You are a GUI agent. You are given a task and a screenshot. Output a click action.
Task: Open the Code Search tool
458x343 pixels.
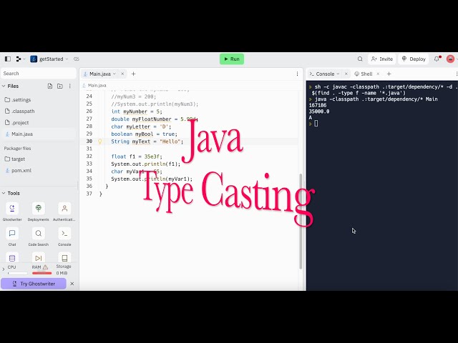click(38, 237)
